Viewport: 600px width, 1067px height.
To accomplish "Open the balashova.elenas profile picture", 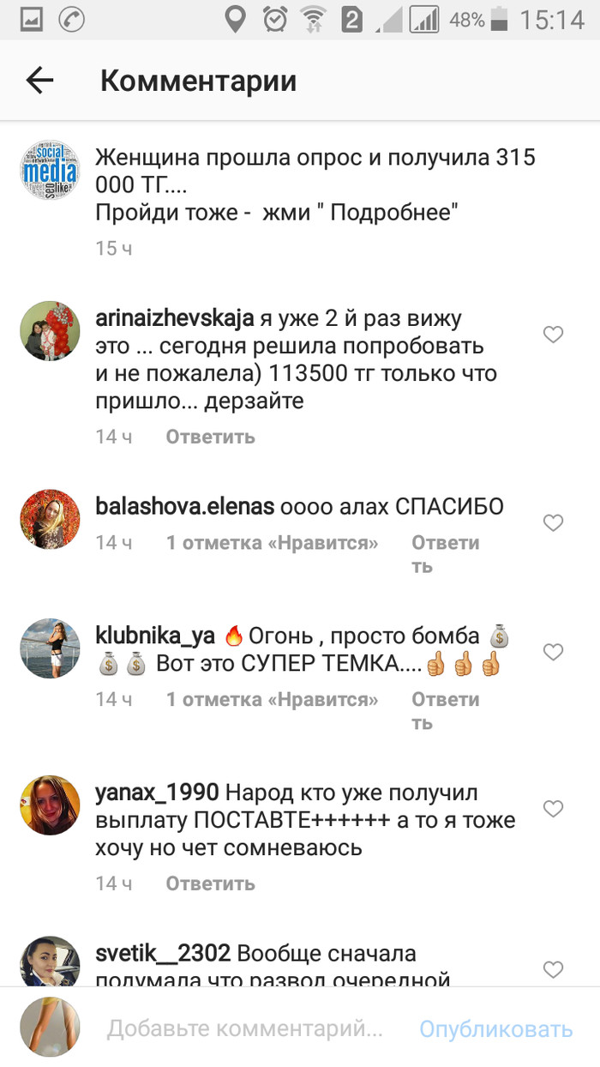I will click(x=50, y=519).
